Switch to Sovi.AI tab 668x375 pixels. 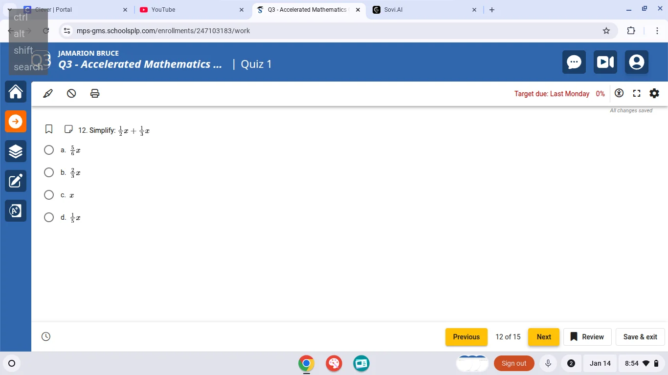424,10
